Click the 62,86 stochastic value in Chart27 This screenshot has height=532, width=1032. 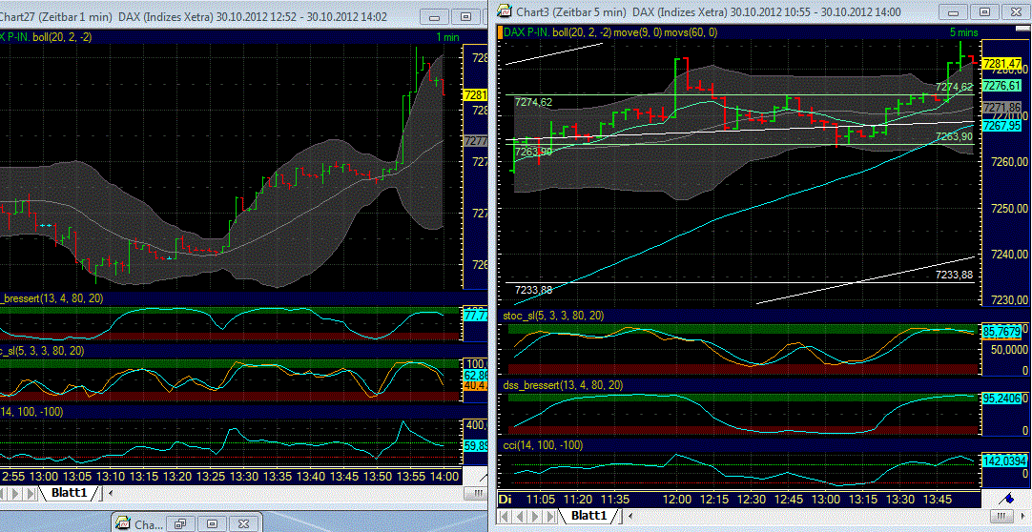(x=475, y=375)
